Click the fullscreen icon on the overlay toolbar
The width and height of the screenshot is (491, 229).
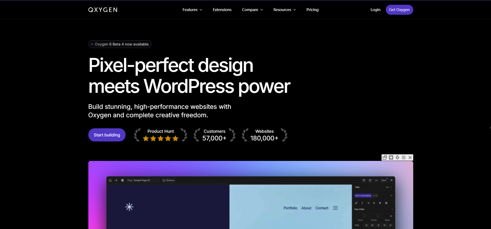coord(391,157)
